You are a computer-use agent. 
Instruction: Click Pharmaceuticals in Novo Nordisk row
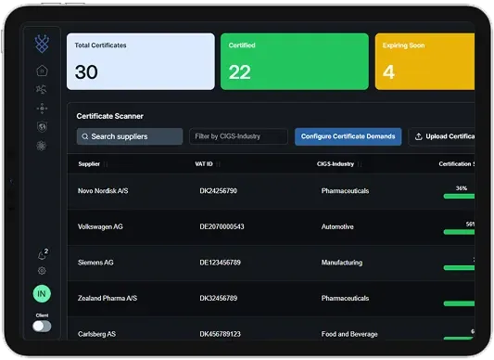pos(345,190)
